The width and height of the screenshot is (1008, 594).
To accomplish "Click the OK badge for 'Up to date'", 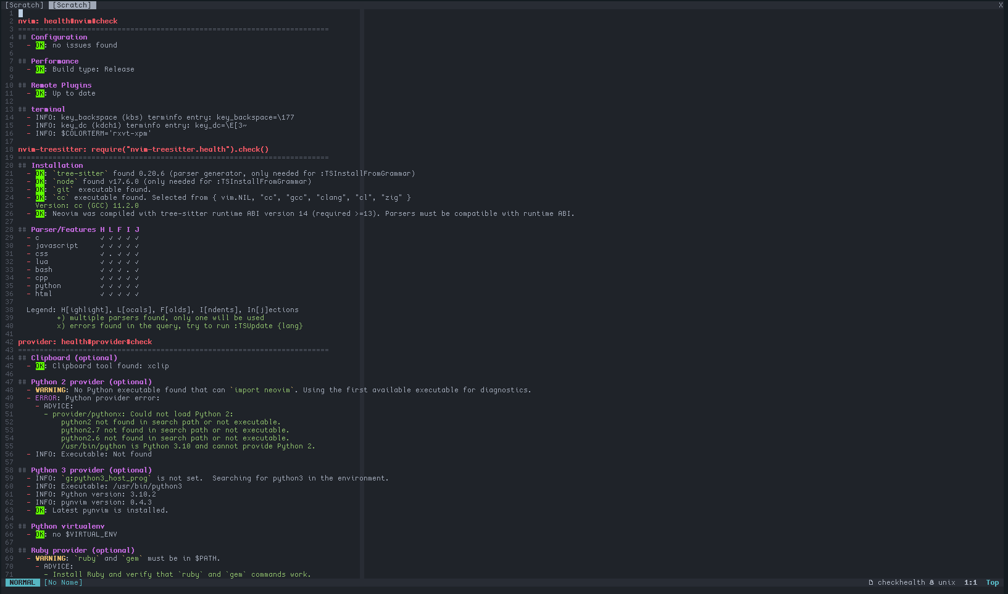I will click(x=40, y=93).
